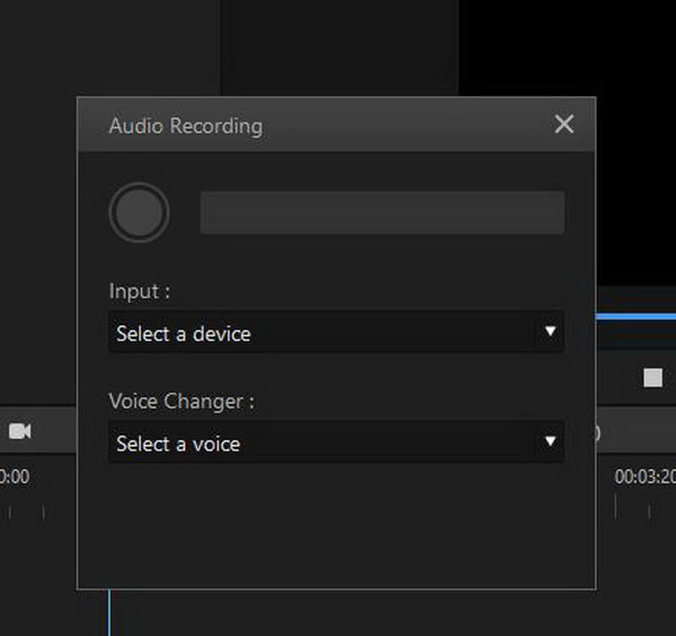676x636 pixels.
Task: Click the timeline start timecode ending 0:00
Action: point(14,476)
